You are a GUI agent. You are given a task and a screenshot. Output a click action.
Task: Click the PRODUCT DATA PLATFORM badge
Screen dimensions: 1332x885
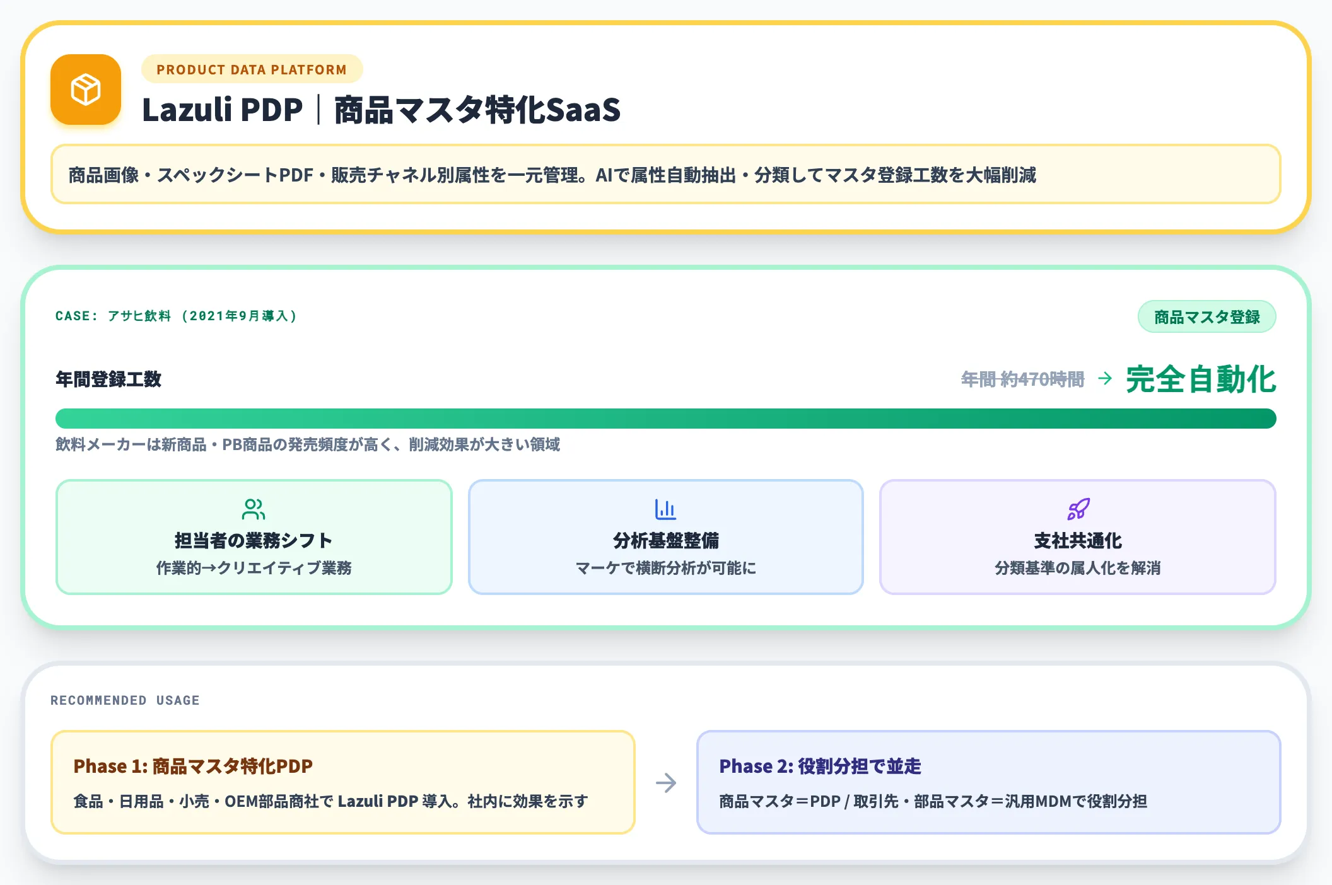(252, 69)
